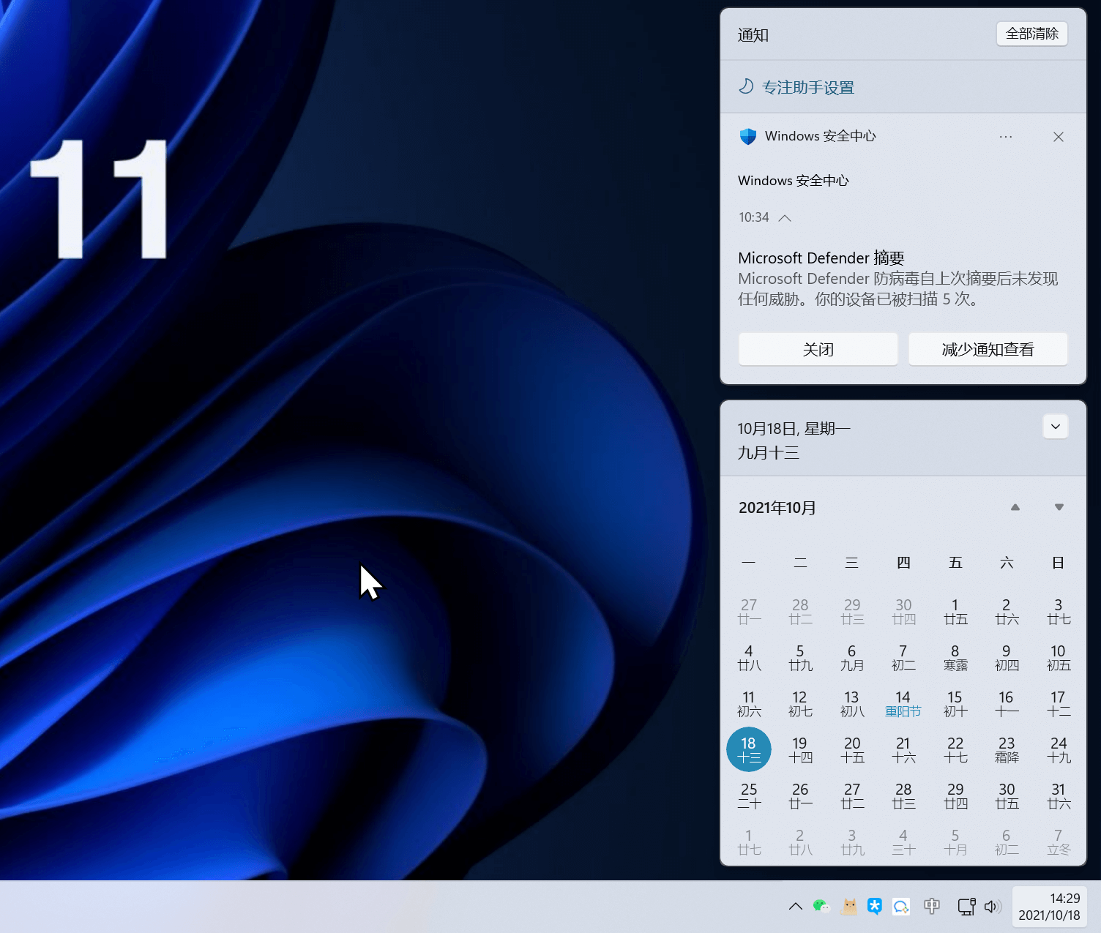The width and height of the screenshot is (1101, 933).
Task: Click the network icon in the taskbar
Action: point(966,907)
